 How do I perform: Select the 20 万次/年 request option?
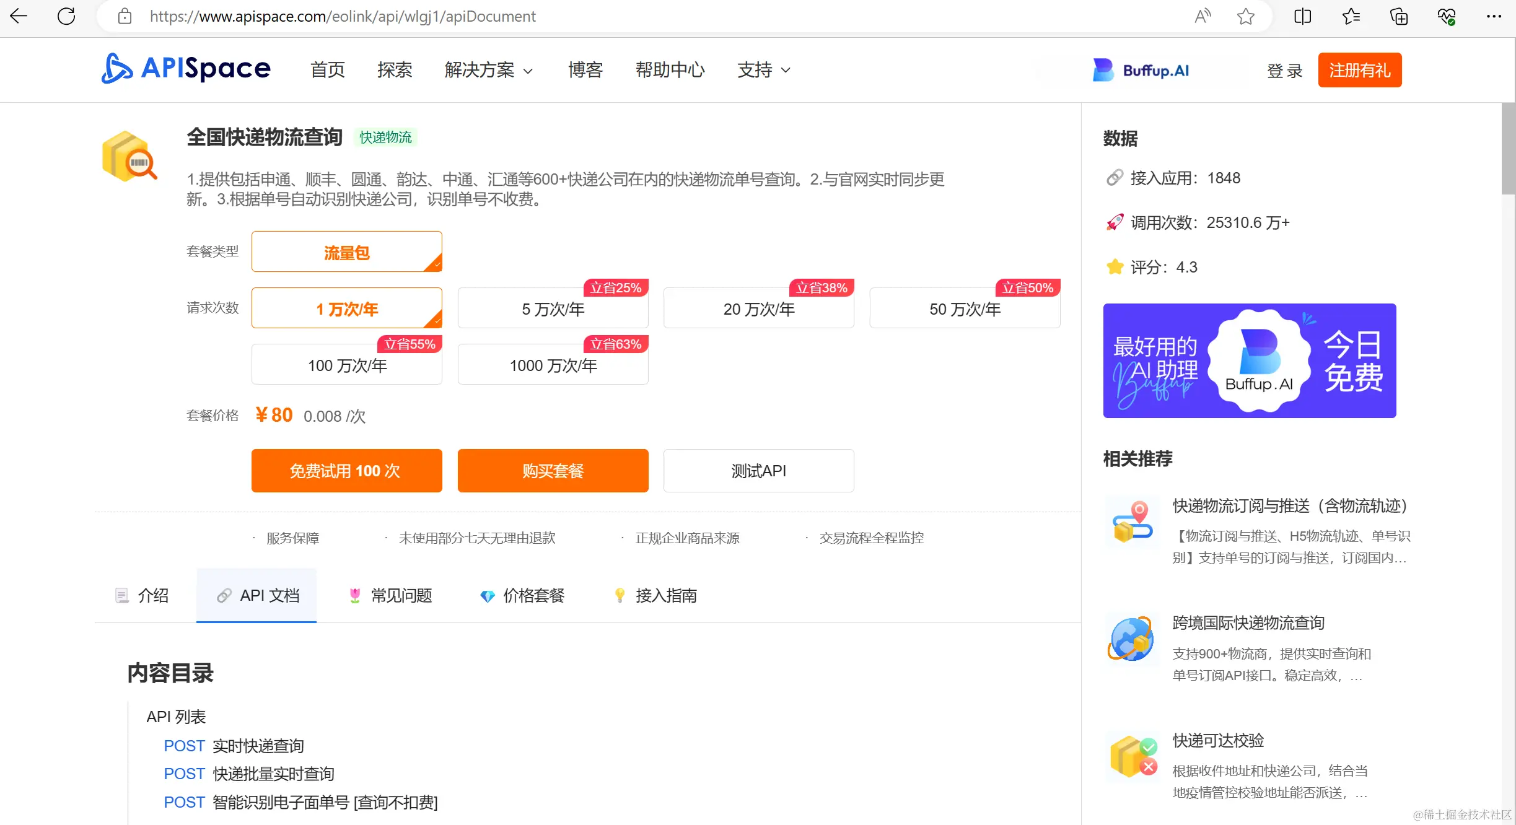[x=758, y=308]
